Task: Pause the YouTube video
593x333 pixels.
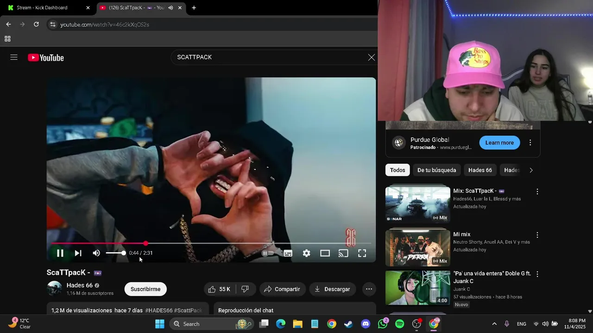Action: pos(60,253)
